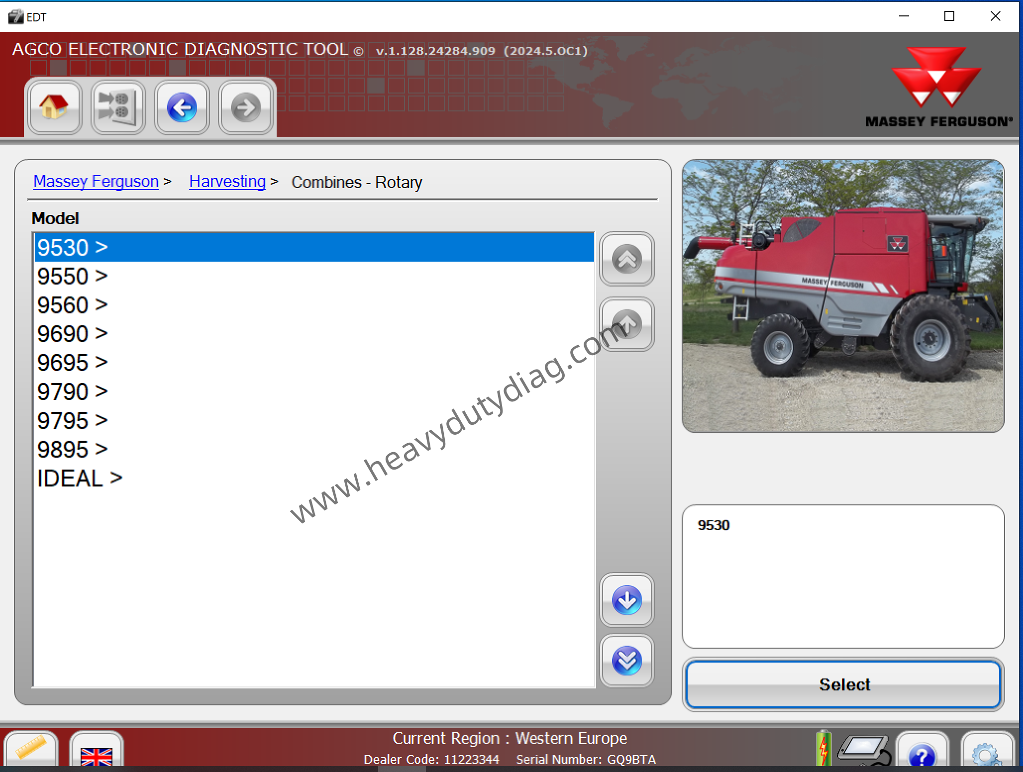Select model 9895 in list
This screenshot has height=772, width=1023.
[x=314, y=449]
